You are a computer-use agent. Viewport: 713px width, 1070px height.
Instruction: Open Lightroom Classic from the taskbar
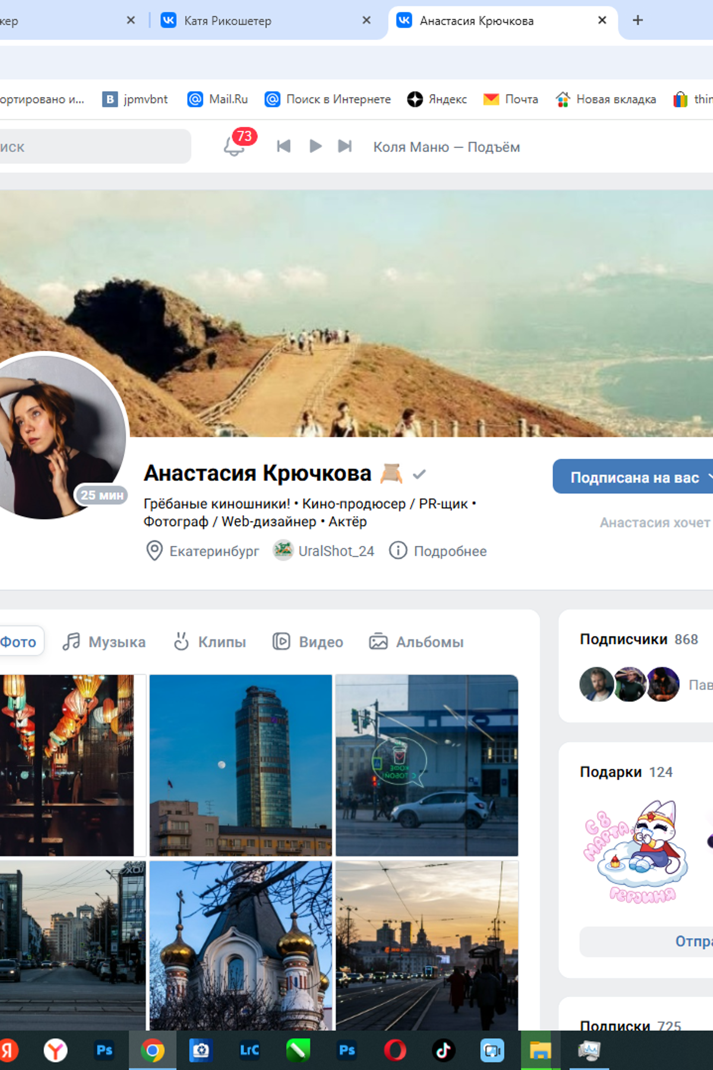pos(249,1050)
